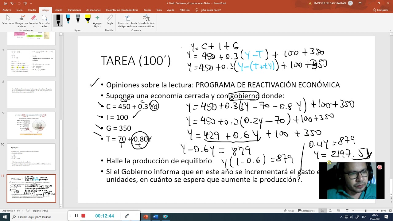Switch to Slide Sorter view

(x=331, y=211)
